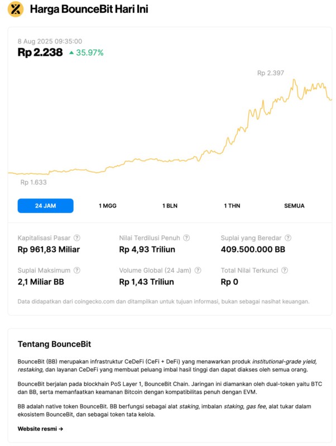This screenshot has width=336, height=446.
Task: Show the SEMUA all-time chart
Action: tap(294, 206)
